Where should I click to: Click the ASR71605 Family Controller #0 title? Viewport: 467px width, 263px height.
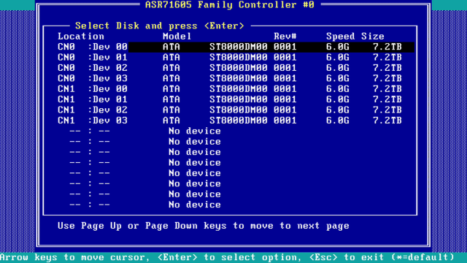pos(230,5)
